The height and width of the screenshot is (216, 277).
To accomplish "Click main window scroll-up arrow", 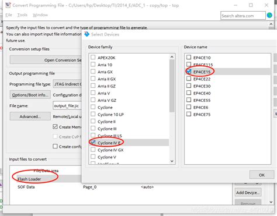I will [271, 24].
